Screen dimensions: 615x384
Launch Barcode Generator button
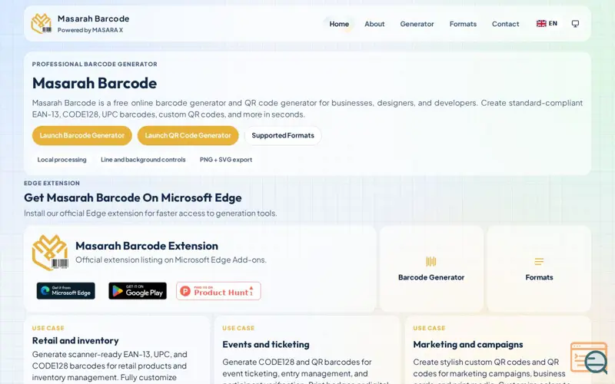click(82, 136)
